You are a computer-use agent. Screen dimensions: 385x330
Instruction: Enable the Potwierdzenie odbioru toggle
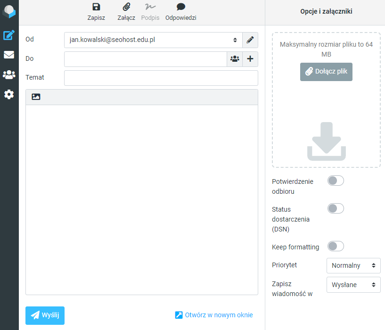click(336, 181)
